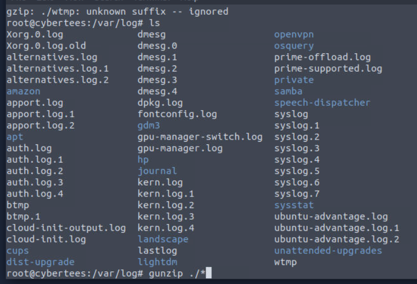
Task: Click the unattended-upgrades directory entry
Action: [328, 250]
